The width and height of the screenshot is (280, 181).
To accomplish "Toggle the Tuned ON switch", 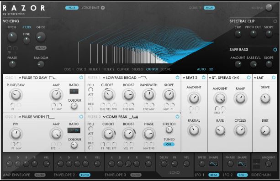I will pyautogui.click(x=169, y=144).
